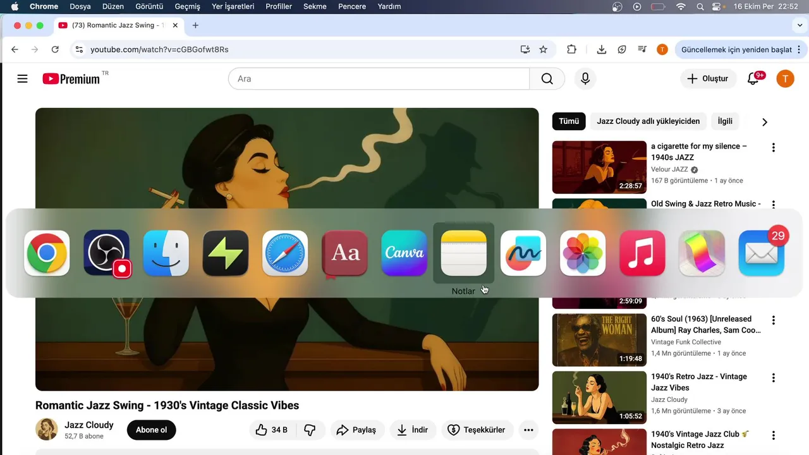Screen dimensions: 809x455
Task: Select the Tümü filter chip
Action: pos(569,121)
